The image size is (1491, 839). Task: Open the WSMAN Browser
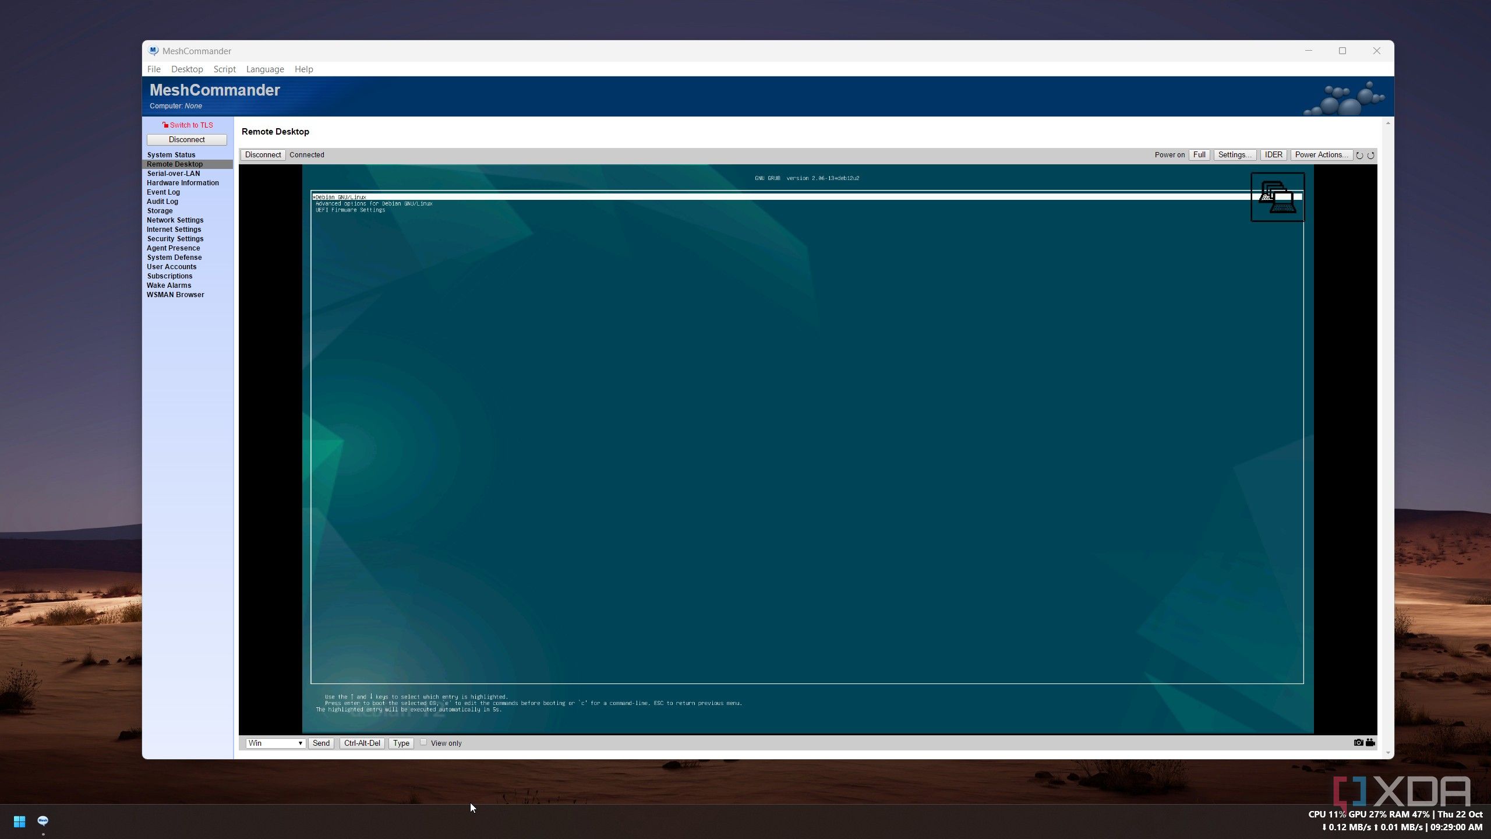click(x=175, y=295)
